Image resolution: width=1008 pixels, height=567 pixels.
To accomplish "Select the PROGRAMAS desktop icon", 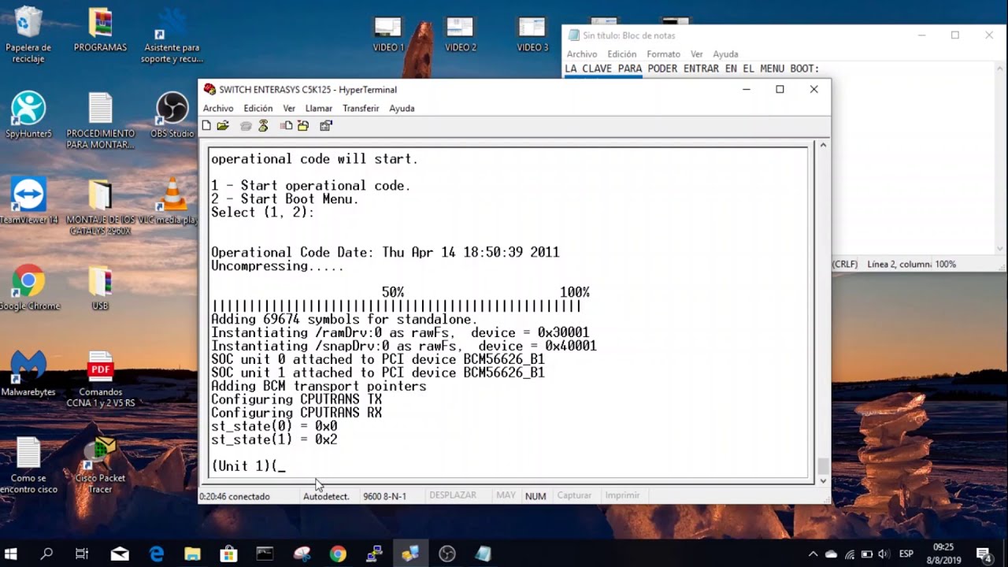I will click(100, 31).
